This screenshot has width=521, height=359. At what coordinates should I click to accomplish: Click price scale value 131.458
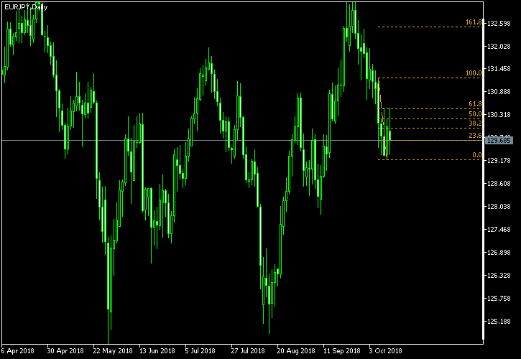pyautogui.click(x=499, y=69)
